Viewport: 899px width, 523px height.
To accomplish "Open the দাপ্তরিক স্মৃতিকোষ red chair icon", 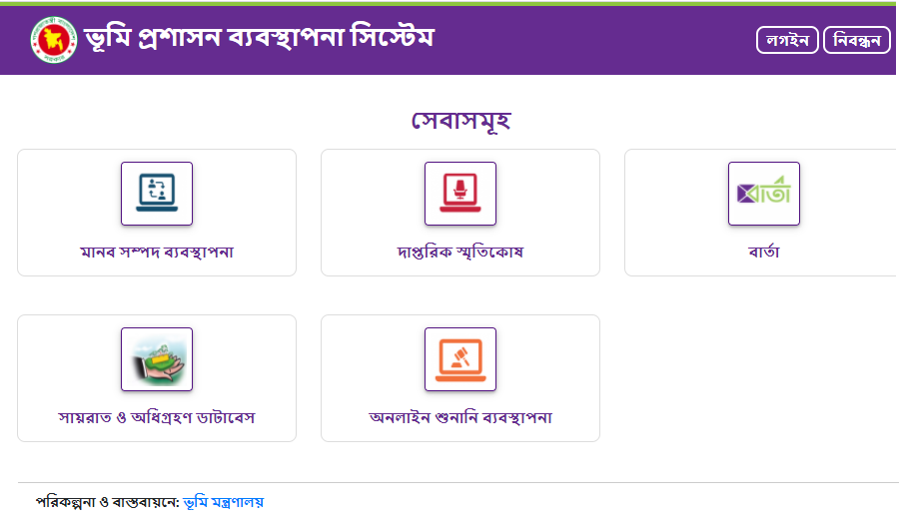I will 460,194.
